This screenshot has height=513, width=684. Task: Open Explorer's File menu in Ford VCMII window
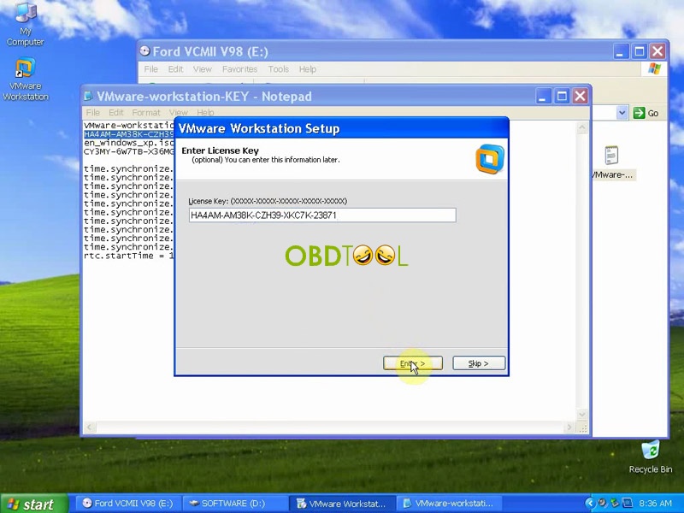click(151, 69)
